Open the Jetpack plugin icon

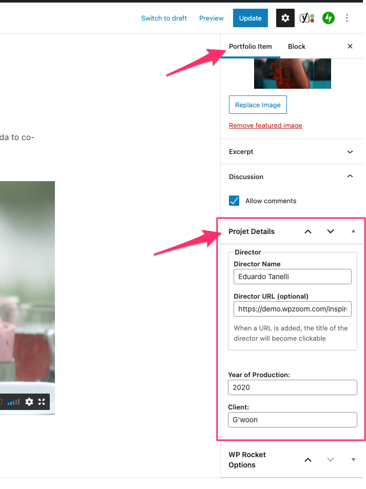coord(329,18)
